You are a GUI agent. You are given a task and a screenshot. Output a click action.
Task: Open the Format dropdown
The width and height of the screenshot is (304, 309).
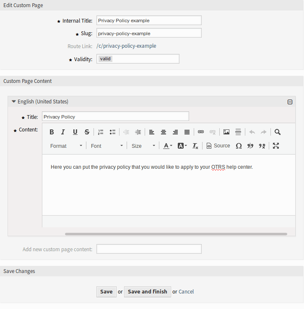coord(66,146)
